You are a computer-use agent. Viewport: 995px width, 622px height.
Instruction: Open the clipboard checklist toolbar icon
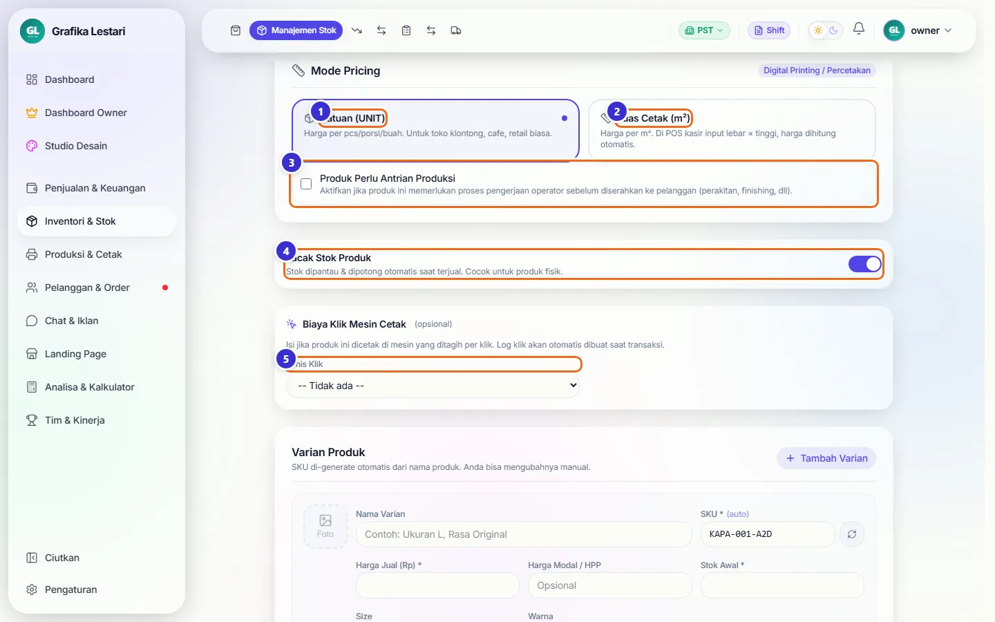pos(406,30)
